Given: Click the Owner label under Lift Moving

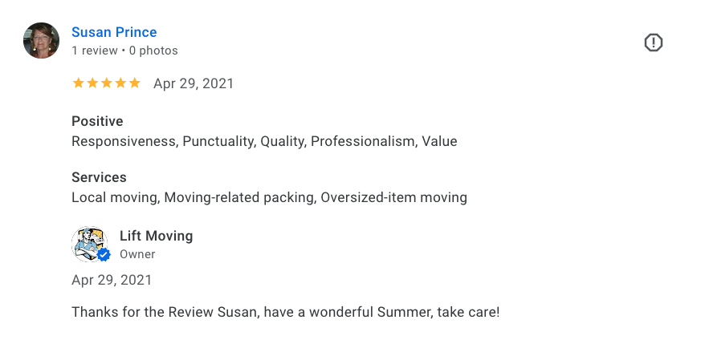Looking at the screenshot, I should [x=137, y=254].
